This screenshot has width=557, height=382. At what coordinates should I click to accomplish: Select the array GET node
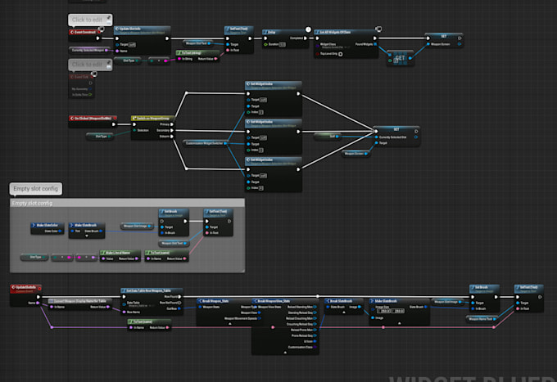pyautogui.click(x=400, y=58)
